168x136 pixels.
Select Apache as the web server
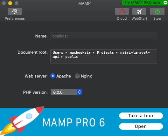(53, 76)
